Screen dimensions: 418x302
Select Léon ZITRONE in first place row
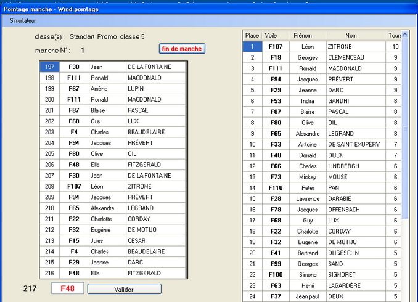[321, 47]
